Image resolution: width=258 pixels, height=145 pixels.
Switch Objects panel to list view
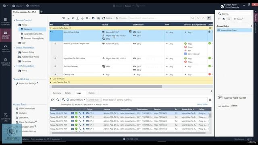(229, 19)
